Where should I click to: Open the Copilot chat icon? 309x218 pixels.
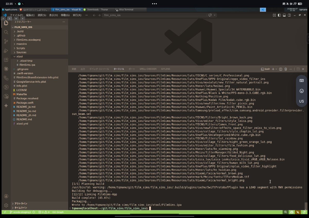coord(210,15)
